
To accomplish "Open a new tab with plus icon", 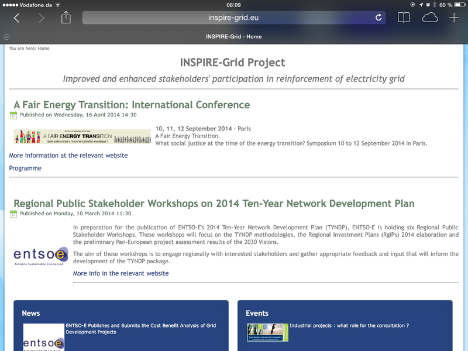I will 454,18.
